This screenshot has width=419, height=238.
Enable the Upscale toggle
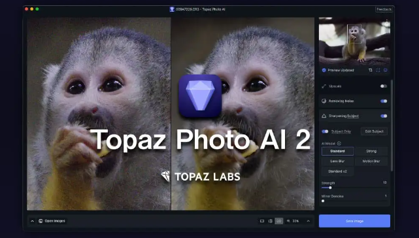(x=384, y=86)
